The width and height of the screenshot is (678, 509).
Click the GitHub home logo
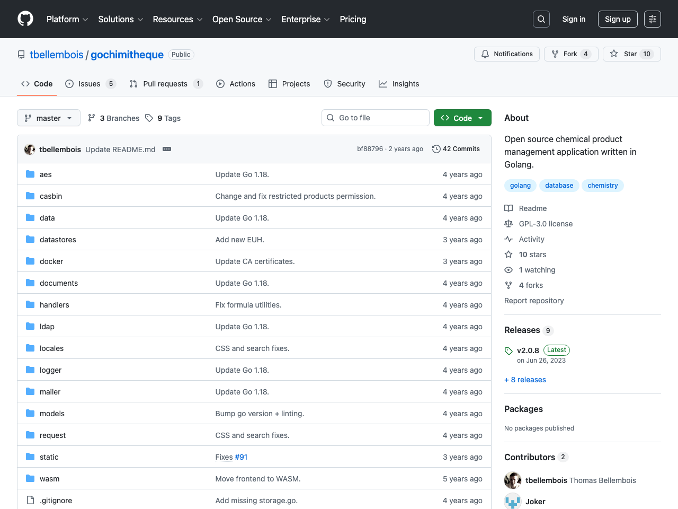click(25, 19)
